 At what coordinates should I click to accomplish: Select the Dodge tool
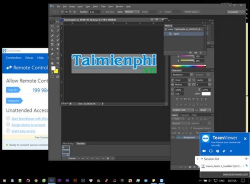click(x=57, y=49)
